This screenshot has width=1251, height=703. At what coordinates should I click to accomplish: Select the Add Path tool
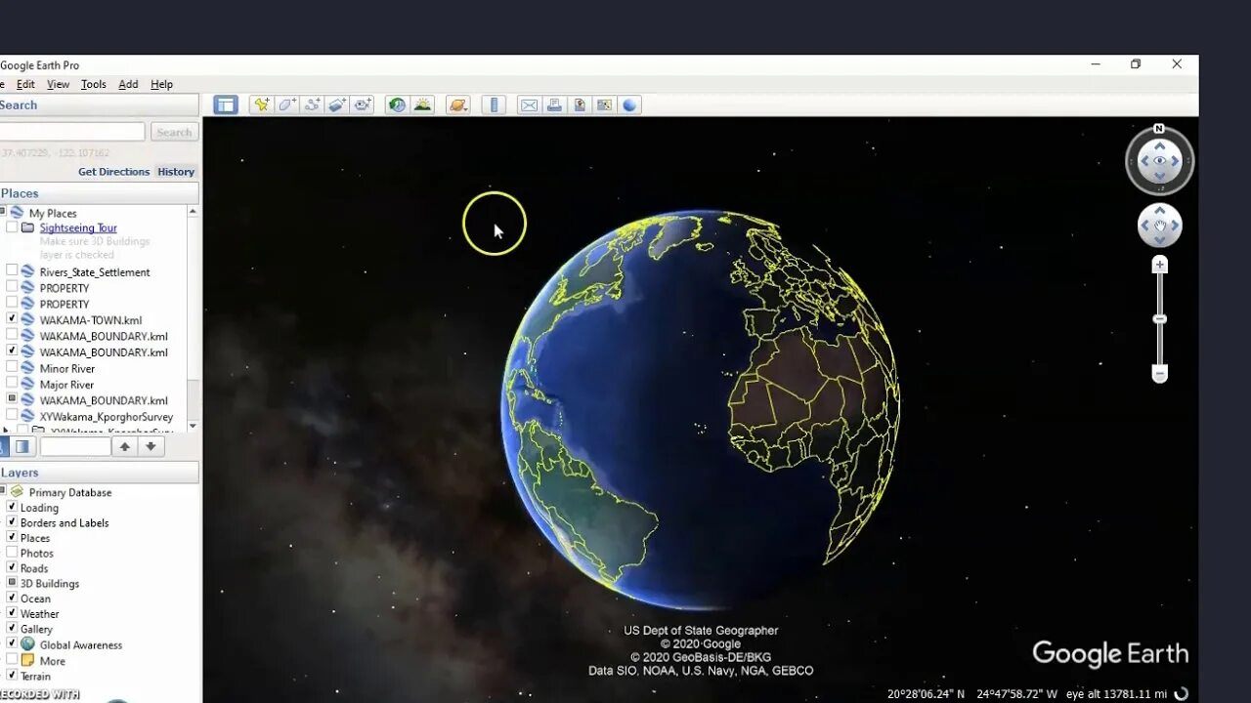point(312,105)
